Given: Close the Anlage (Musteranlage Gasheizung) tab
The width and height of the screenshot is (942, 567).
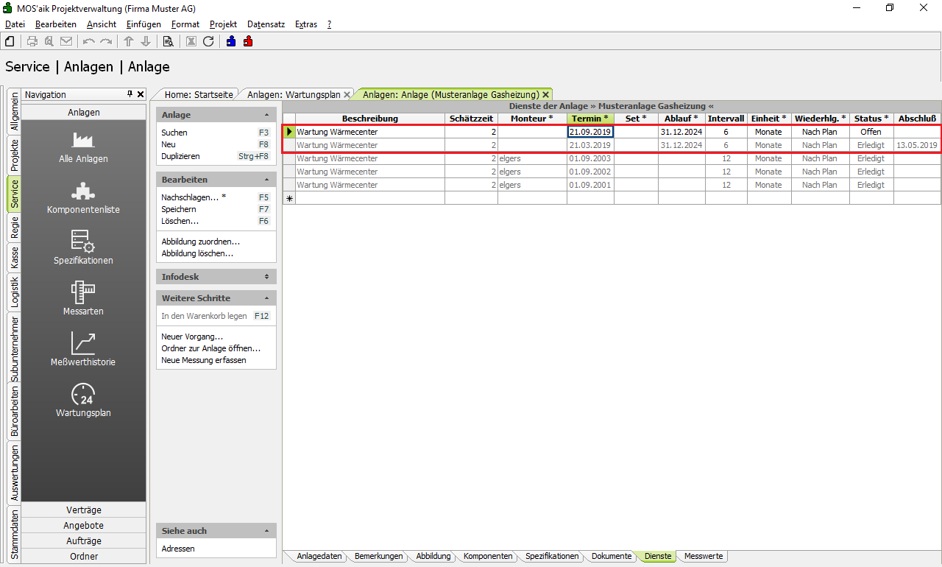Looking at the screenshot, I should pos(545,95).
